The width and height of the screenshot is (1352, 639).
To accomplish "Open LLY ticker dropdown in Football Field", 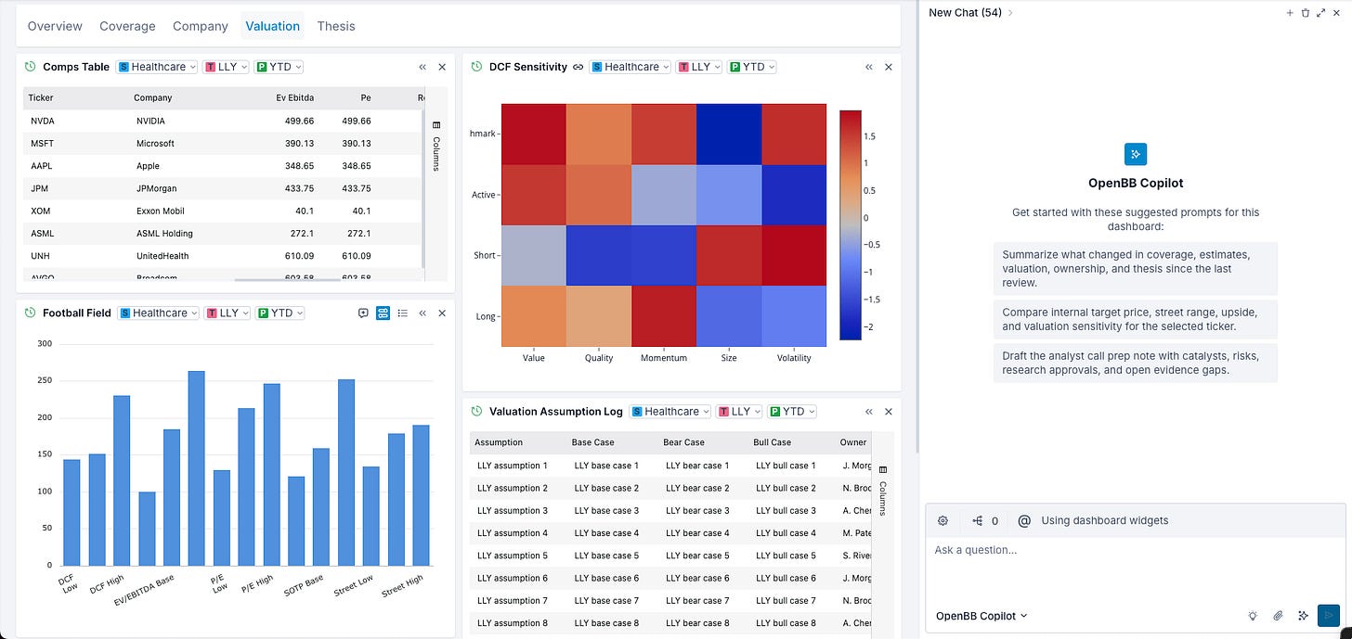I will click(x=227, y=313).
